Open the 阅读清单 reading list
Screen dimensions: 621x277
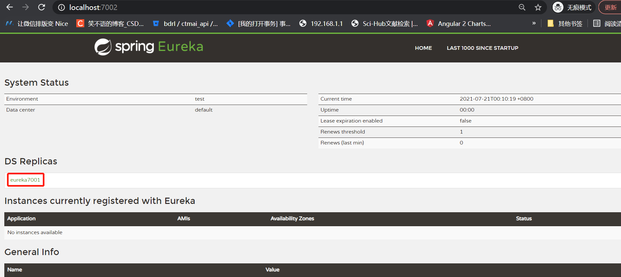[x=607, y=24]
